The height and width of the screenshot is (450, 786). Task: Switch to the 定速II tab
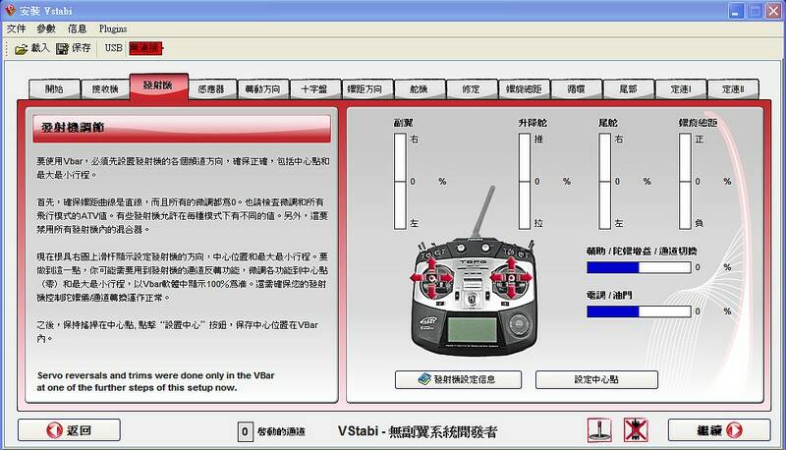pos(732,89)
